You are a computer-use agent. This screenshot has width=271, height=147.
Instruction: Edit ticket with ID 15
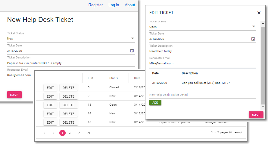[x=50, y=122]
